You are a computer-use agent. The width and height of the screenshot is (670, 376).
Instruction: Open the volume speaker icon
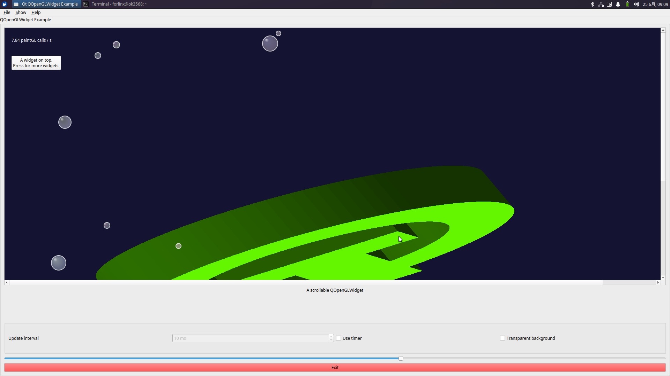pos(636,4)
